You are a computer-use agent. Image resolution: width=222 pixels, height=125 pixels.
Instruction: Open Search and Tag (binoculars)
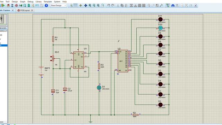point(173,6)
